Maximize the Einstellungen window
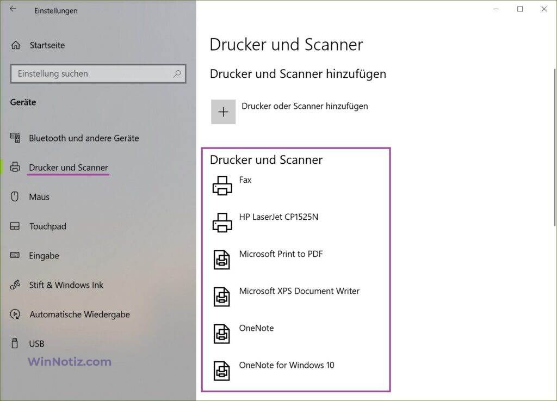The height and width of the screenshot is (401, 557). coord(520,9)
